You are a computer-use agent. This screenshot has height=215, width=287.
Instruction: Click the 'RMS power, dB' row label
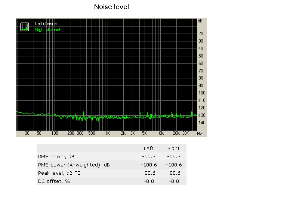click(56, 157)
